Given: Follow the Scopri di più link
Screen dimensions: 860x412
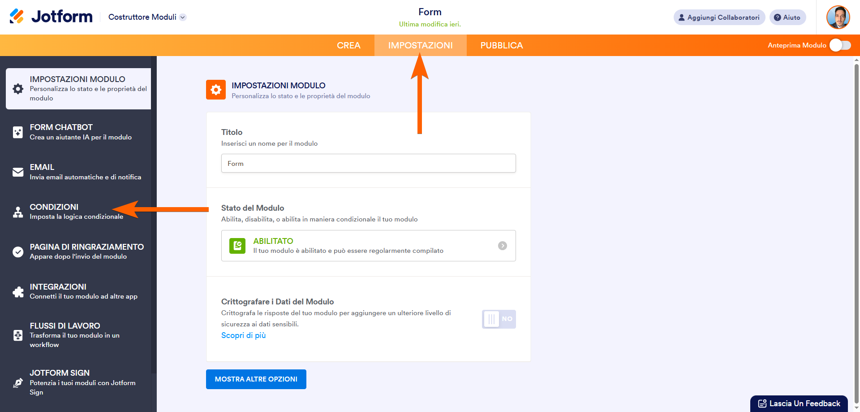Looking at the screenshot, I should click(x=243, y=335).
